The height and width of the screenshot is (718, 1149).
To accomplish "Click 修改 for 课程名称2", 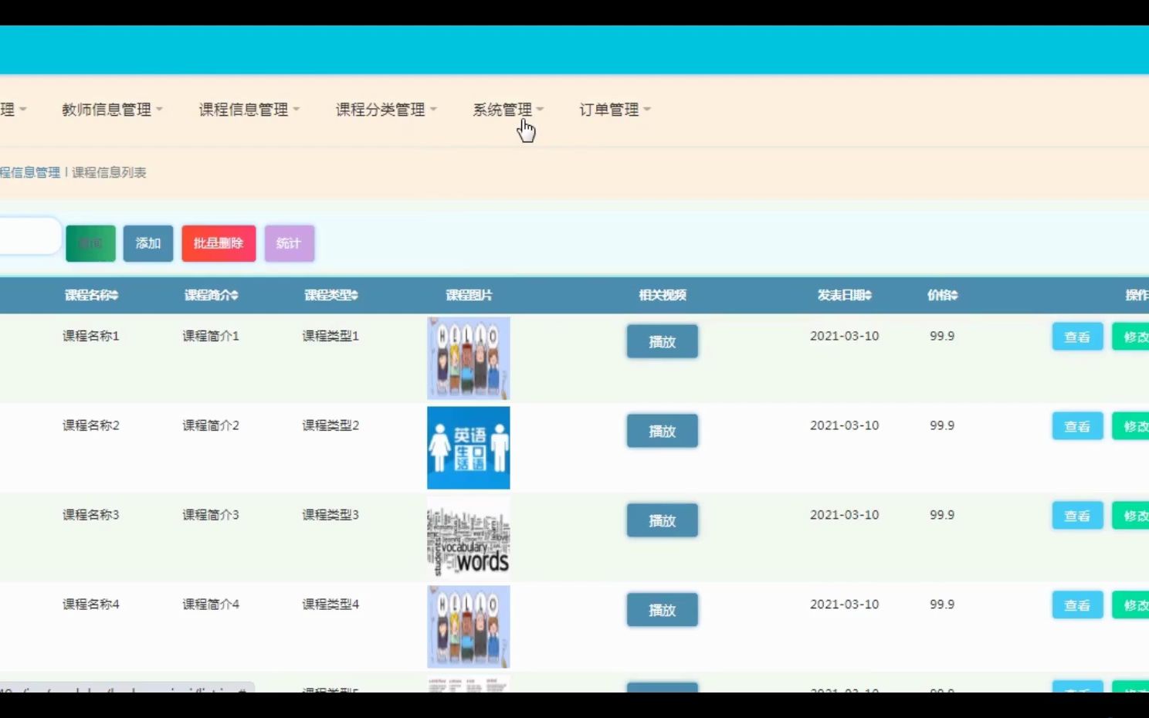I will coord(1131,426).
